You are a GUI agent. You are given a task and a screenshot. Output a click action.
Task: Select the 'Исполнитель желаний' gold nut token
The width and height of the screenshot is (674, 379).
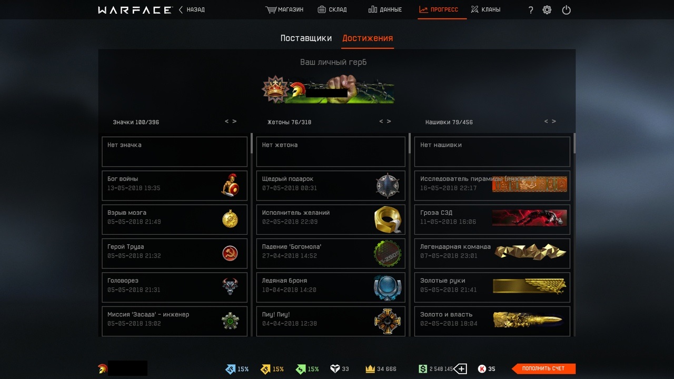click(331, 220)
